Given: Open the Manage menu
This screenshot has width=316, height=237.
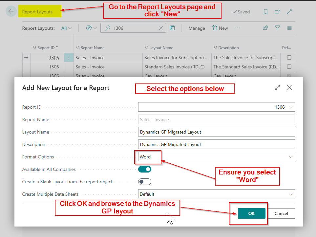Looking at the screenshot, I should coord(197,28).
